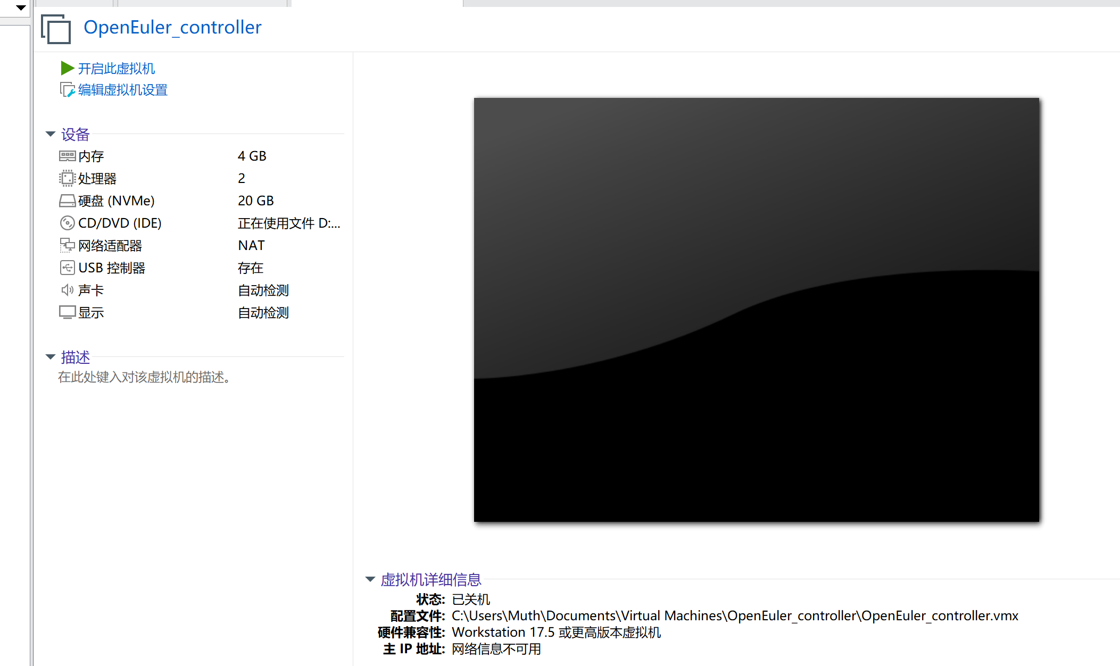The height and width of the screenshot is (666, 1120).
Task: Click the green power-on arrow icon
Action: point(67,68)
